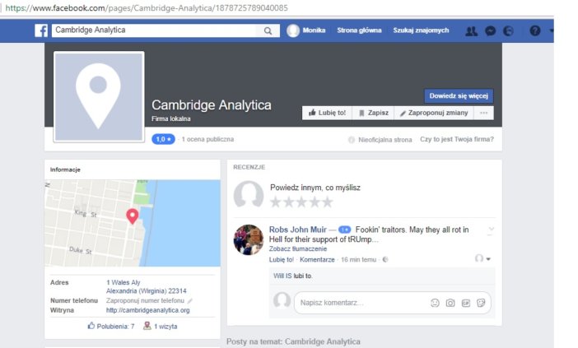Open Robs John Muir profile picture
This screenshot has width=578, height=348.
click(249, 239)
